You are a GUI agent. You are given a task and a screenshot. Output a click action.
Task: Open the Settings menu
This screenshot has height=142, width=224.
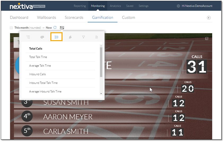(143, 6)
